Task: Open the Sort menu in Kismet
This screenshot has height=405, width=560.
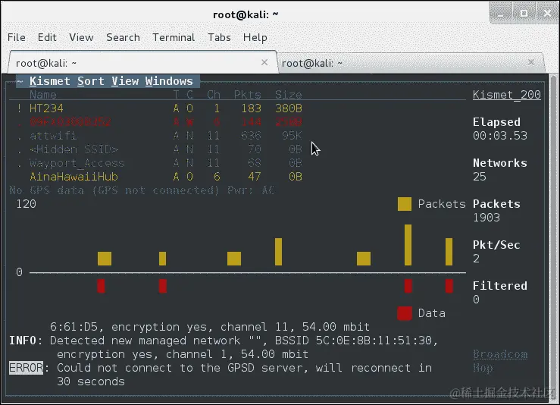Action: [91, 81]
